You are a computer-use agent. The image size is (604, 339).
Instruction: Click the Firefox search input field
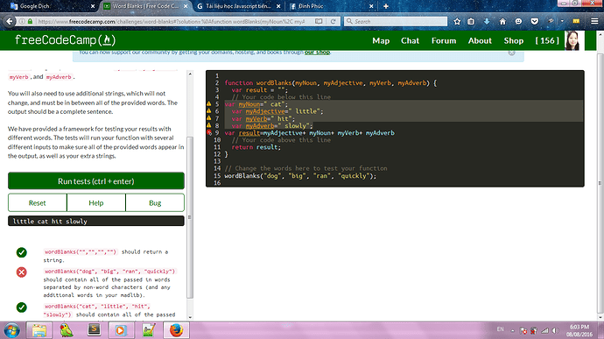(x=396, y=22)
